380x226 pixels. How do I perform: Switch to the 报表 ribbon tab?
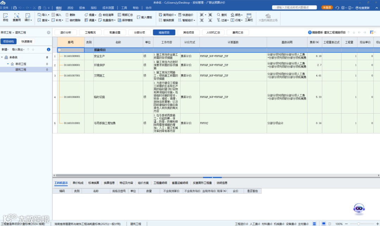point(82,8)
